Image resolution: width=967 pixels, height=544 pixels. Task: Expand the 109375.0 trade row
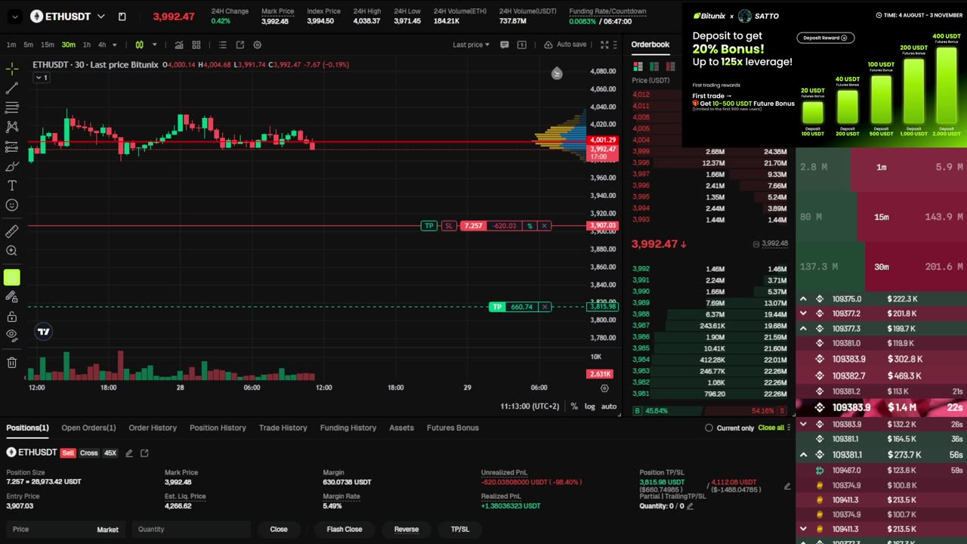(803, 299)
